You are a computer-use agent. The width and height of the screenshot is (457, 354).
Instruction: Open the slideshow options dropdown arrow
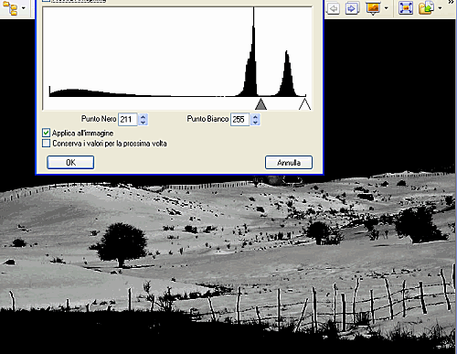pyautogui.click(x=386, y=8)
